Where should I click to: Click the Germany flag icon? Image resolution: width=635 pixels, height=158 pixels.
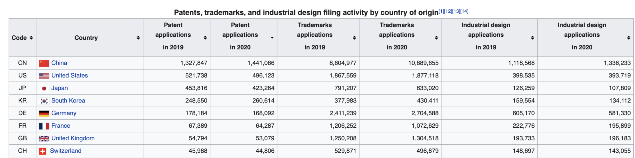pyautogui.click(x=44, y=113)
